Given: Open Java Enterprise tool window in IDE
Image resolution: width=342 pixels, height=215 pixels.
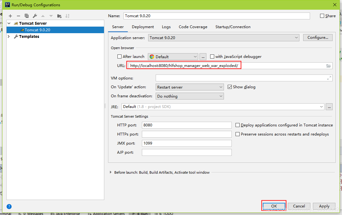Looking at the screenshot, I should 65,213.
